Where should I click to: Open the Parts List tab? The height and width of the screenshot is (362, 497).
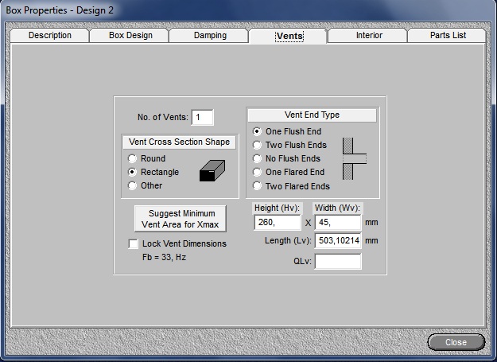[448, 36]
